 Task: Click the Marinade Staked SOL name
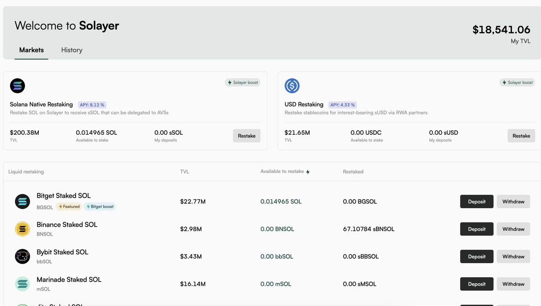(69, 279)
